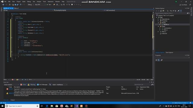The width and height of the screenshot is (193, 108).
Task: Toggle the 1 Warning filter button
Action: click(31, 85)
